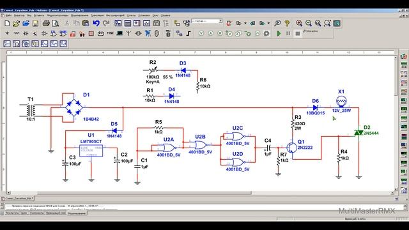Run the simulation with the green play button
The height and width of the screenshot is (230, 409).
pyautogui.click(x=279, y=33)
